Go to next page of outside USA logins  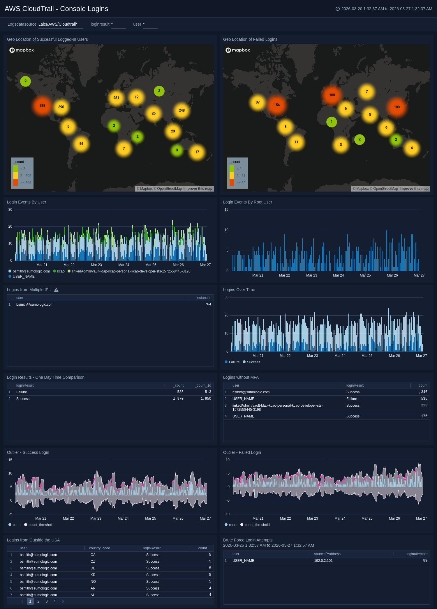point(63,601)
